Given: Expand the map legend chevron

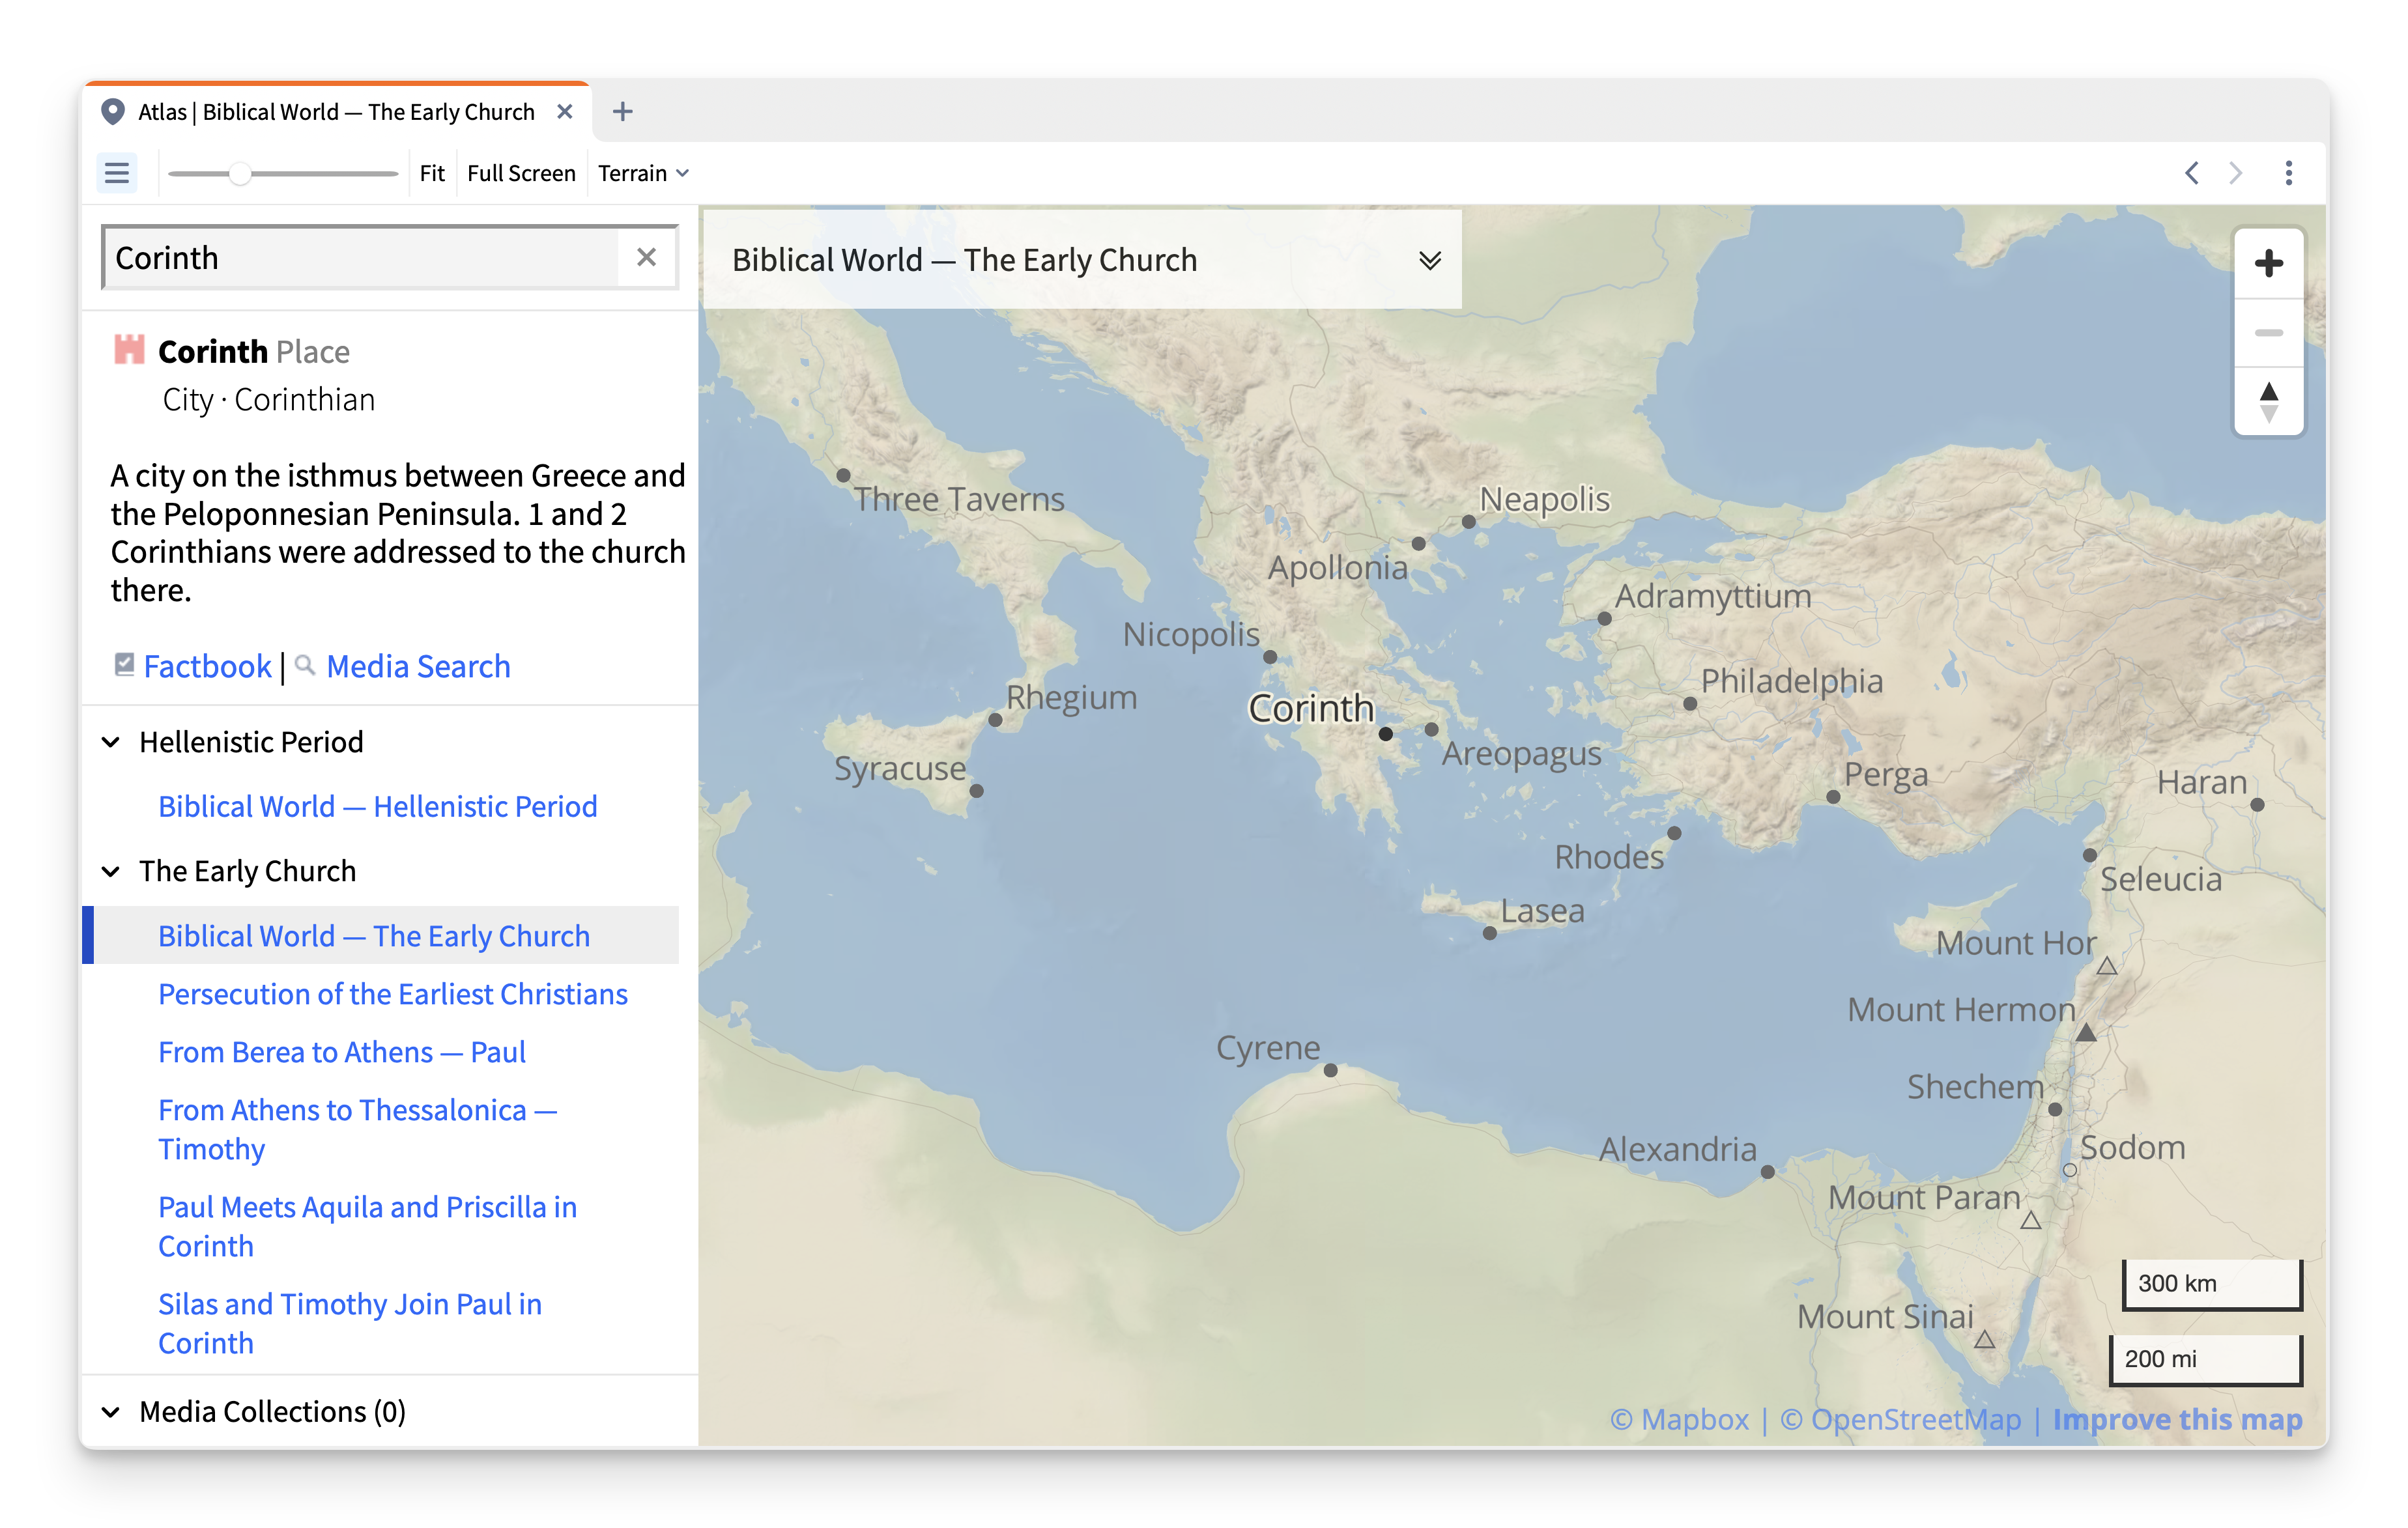Looking at the screenshot, I should click(1430, 259).
